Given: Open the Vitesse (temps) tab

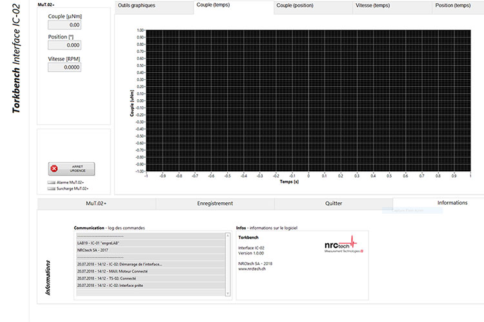Looking at the screenshot, I should click(392, 7).
